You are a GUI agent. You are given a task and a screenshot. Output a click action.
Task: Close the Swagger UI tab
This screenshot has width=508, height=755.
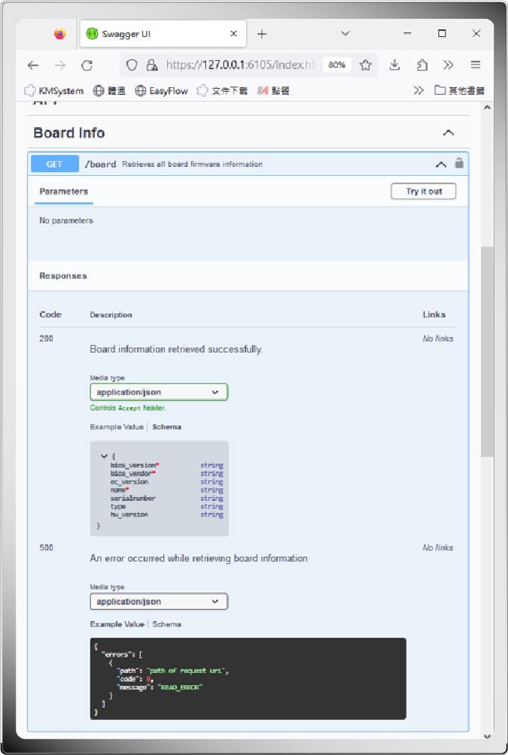[x=234, y=34]
